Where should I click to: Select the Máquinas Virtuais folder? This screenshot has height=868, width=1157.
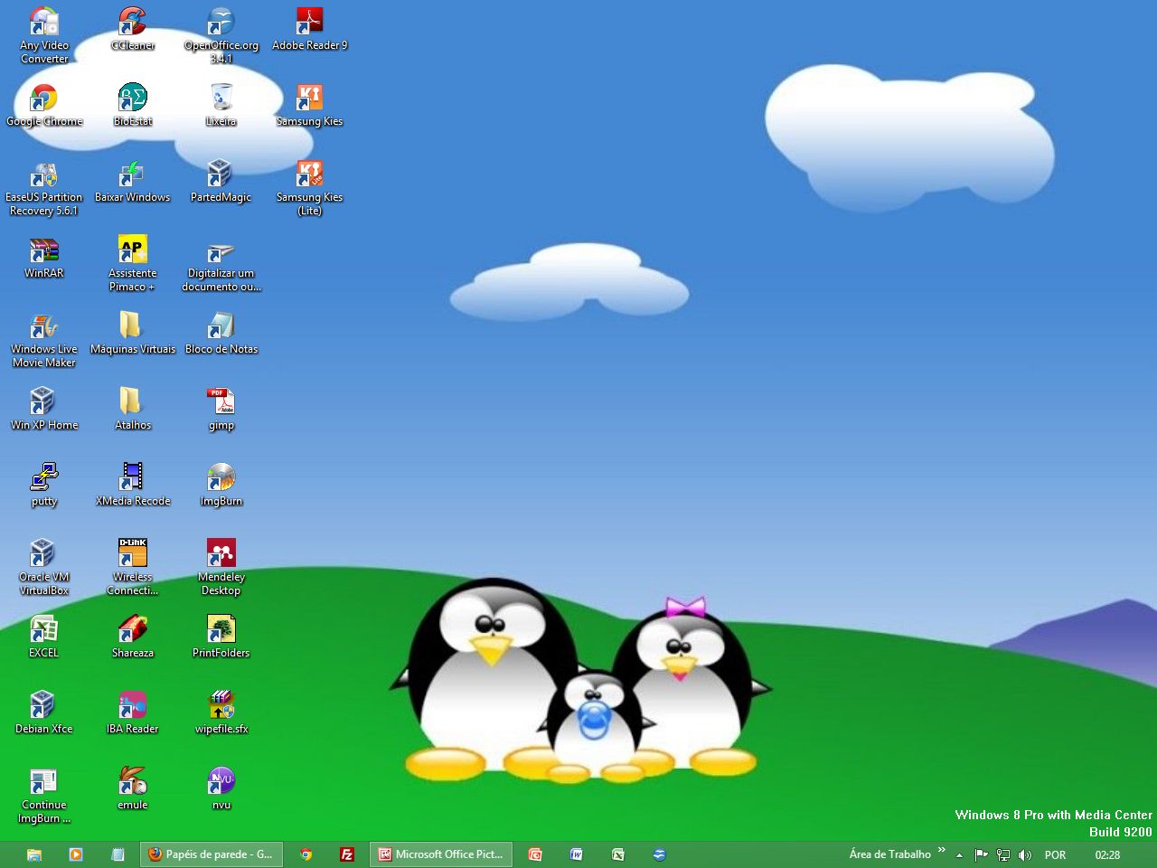tap(132, 325)
